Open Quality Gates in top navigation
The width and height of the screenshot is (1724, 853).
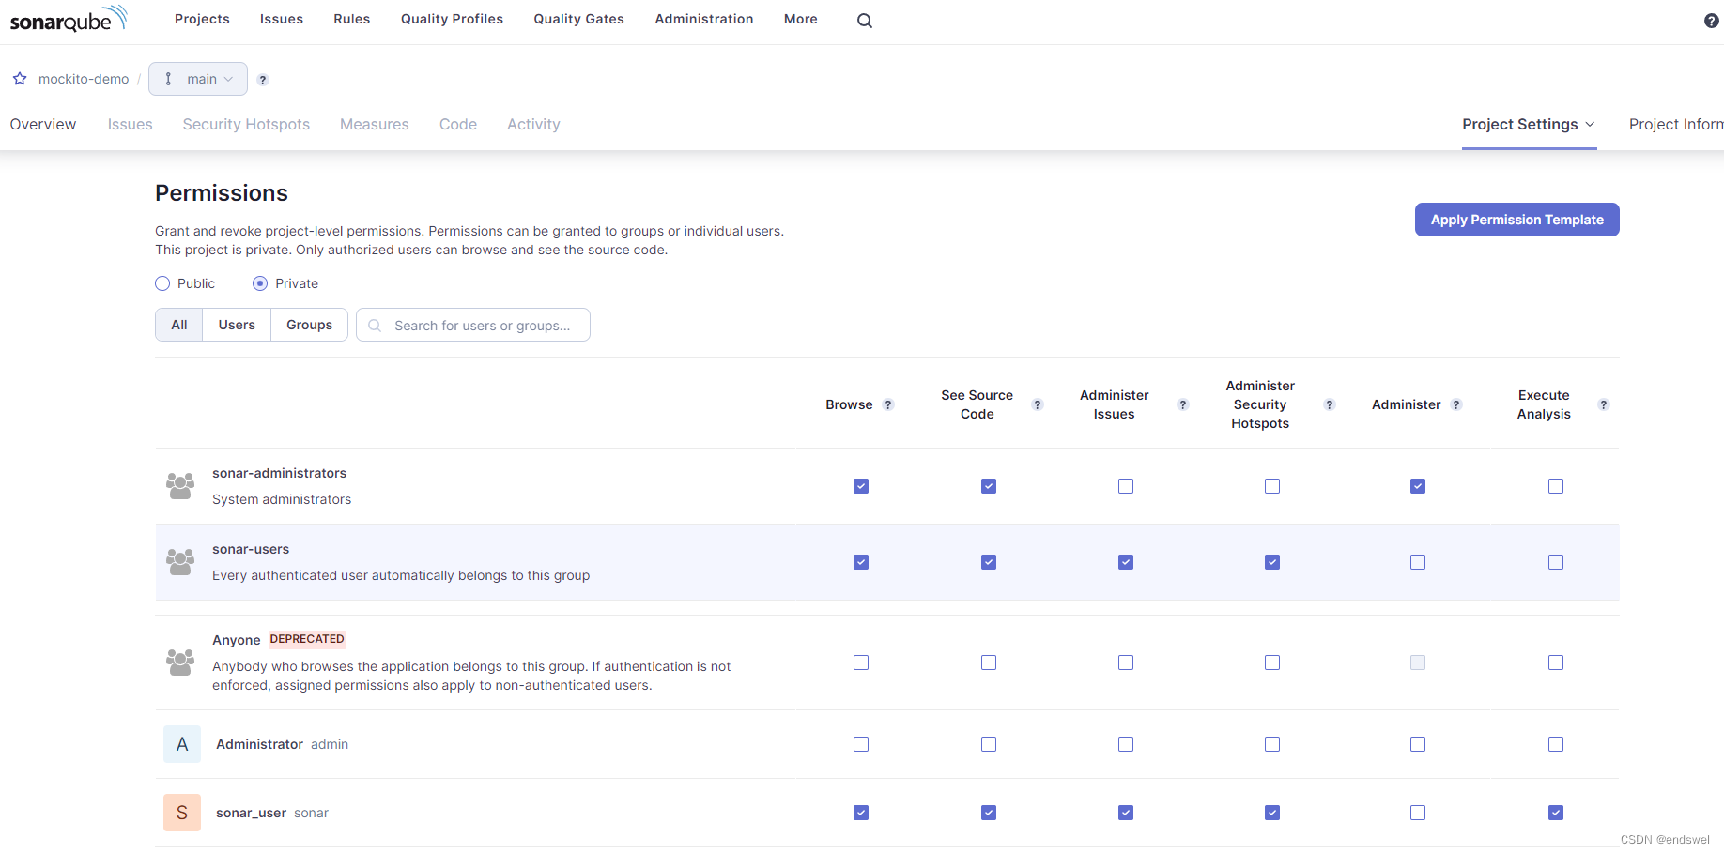tap(578, 19)
